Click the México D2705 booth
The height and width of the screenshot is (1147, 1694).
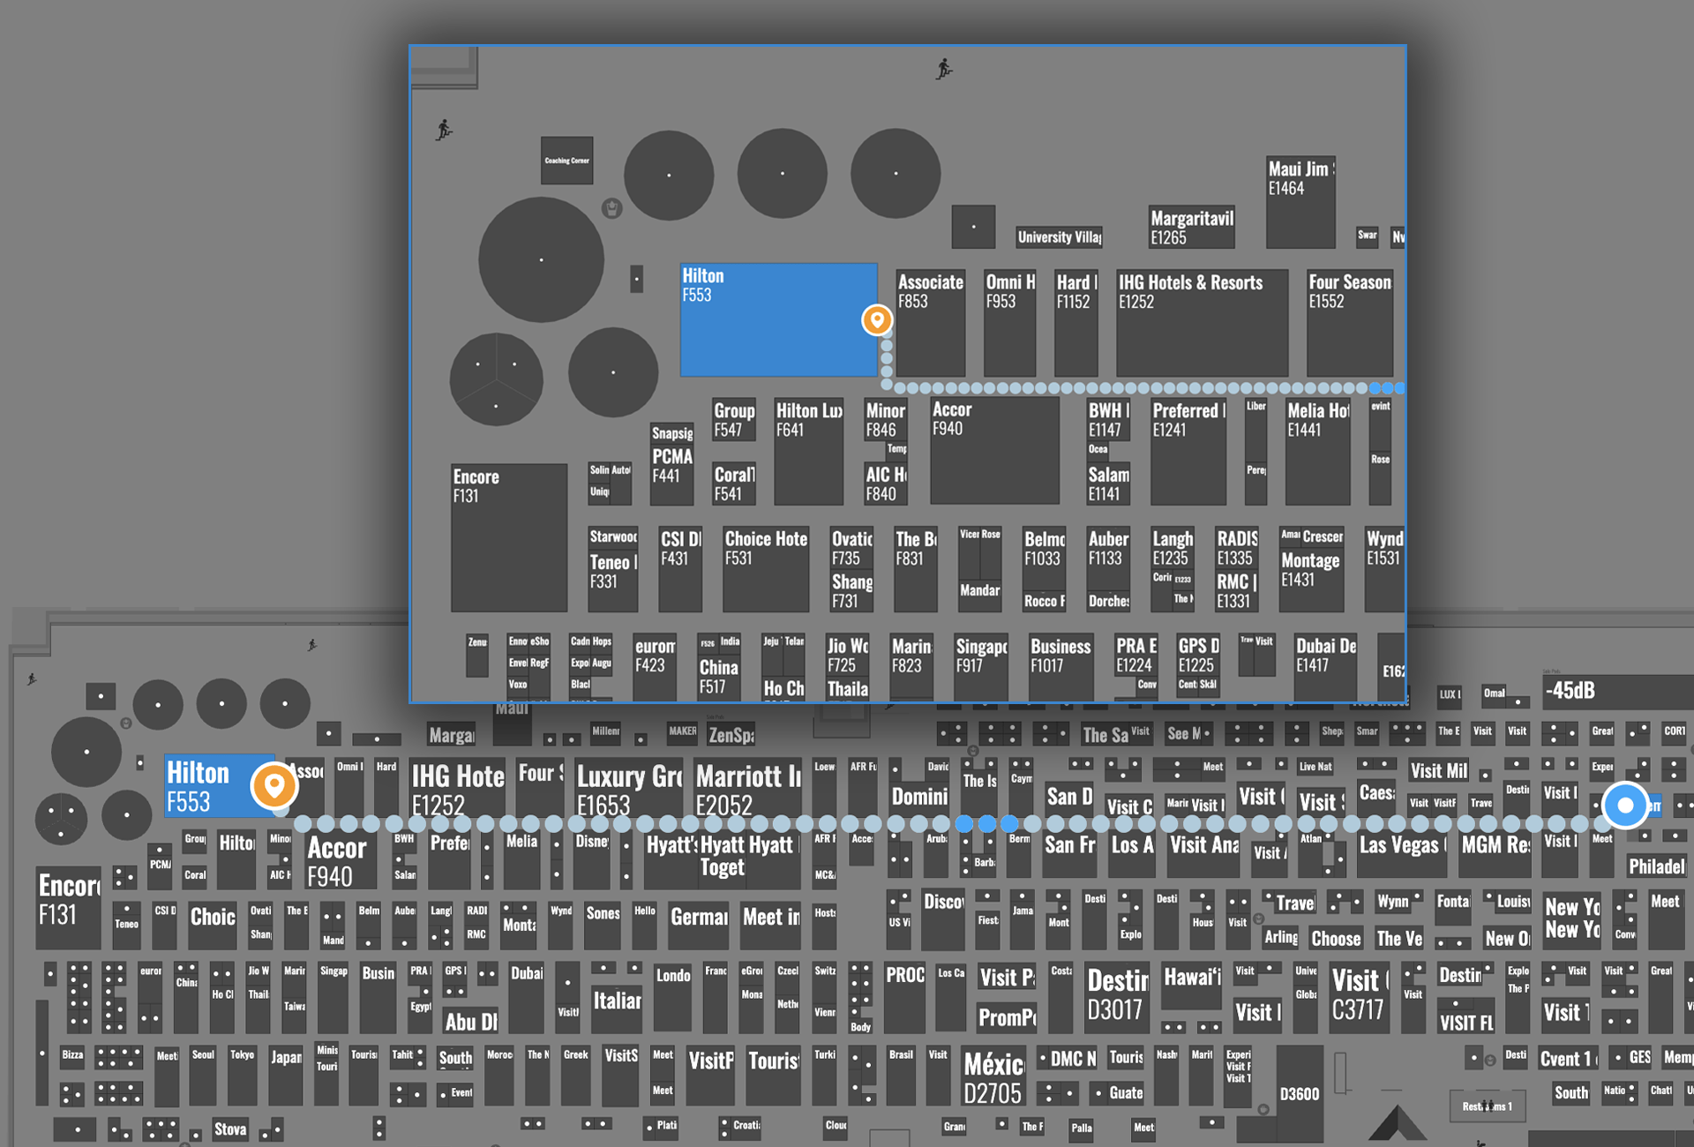click(994, 1077)
